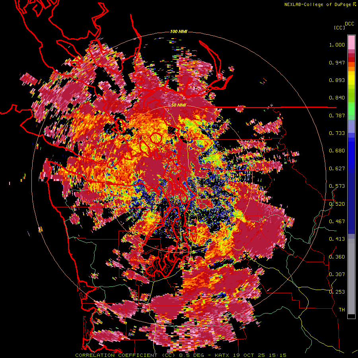The image size is (358, 358).
Task: Click the 0.360 scale value
Action: pyautogui.click(x=337, y=257)
